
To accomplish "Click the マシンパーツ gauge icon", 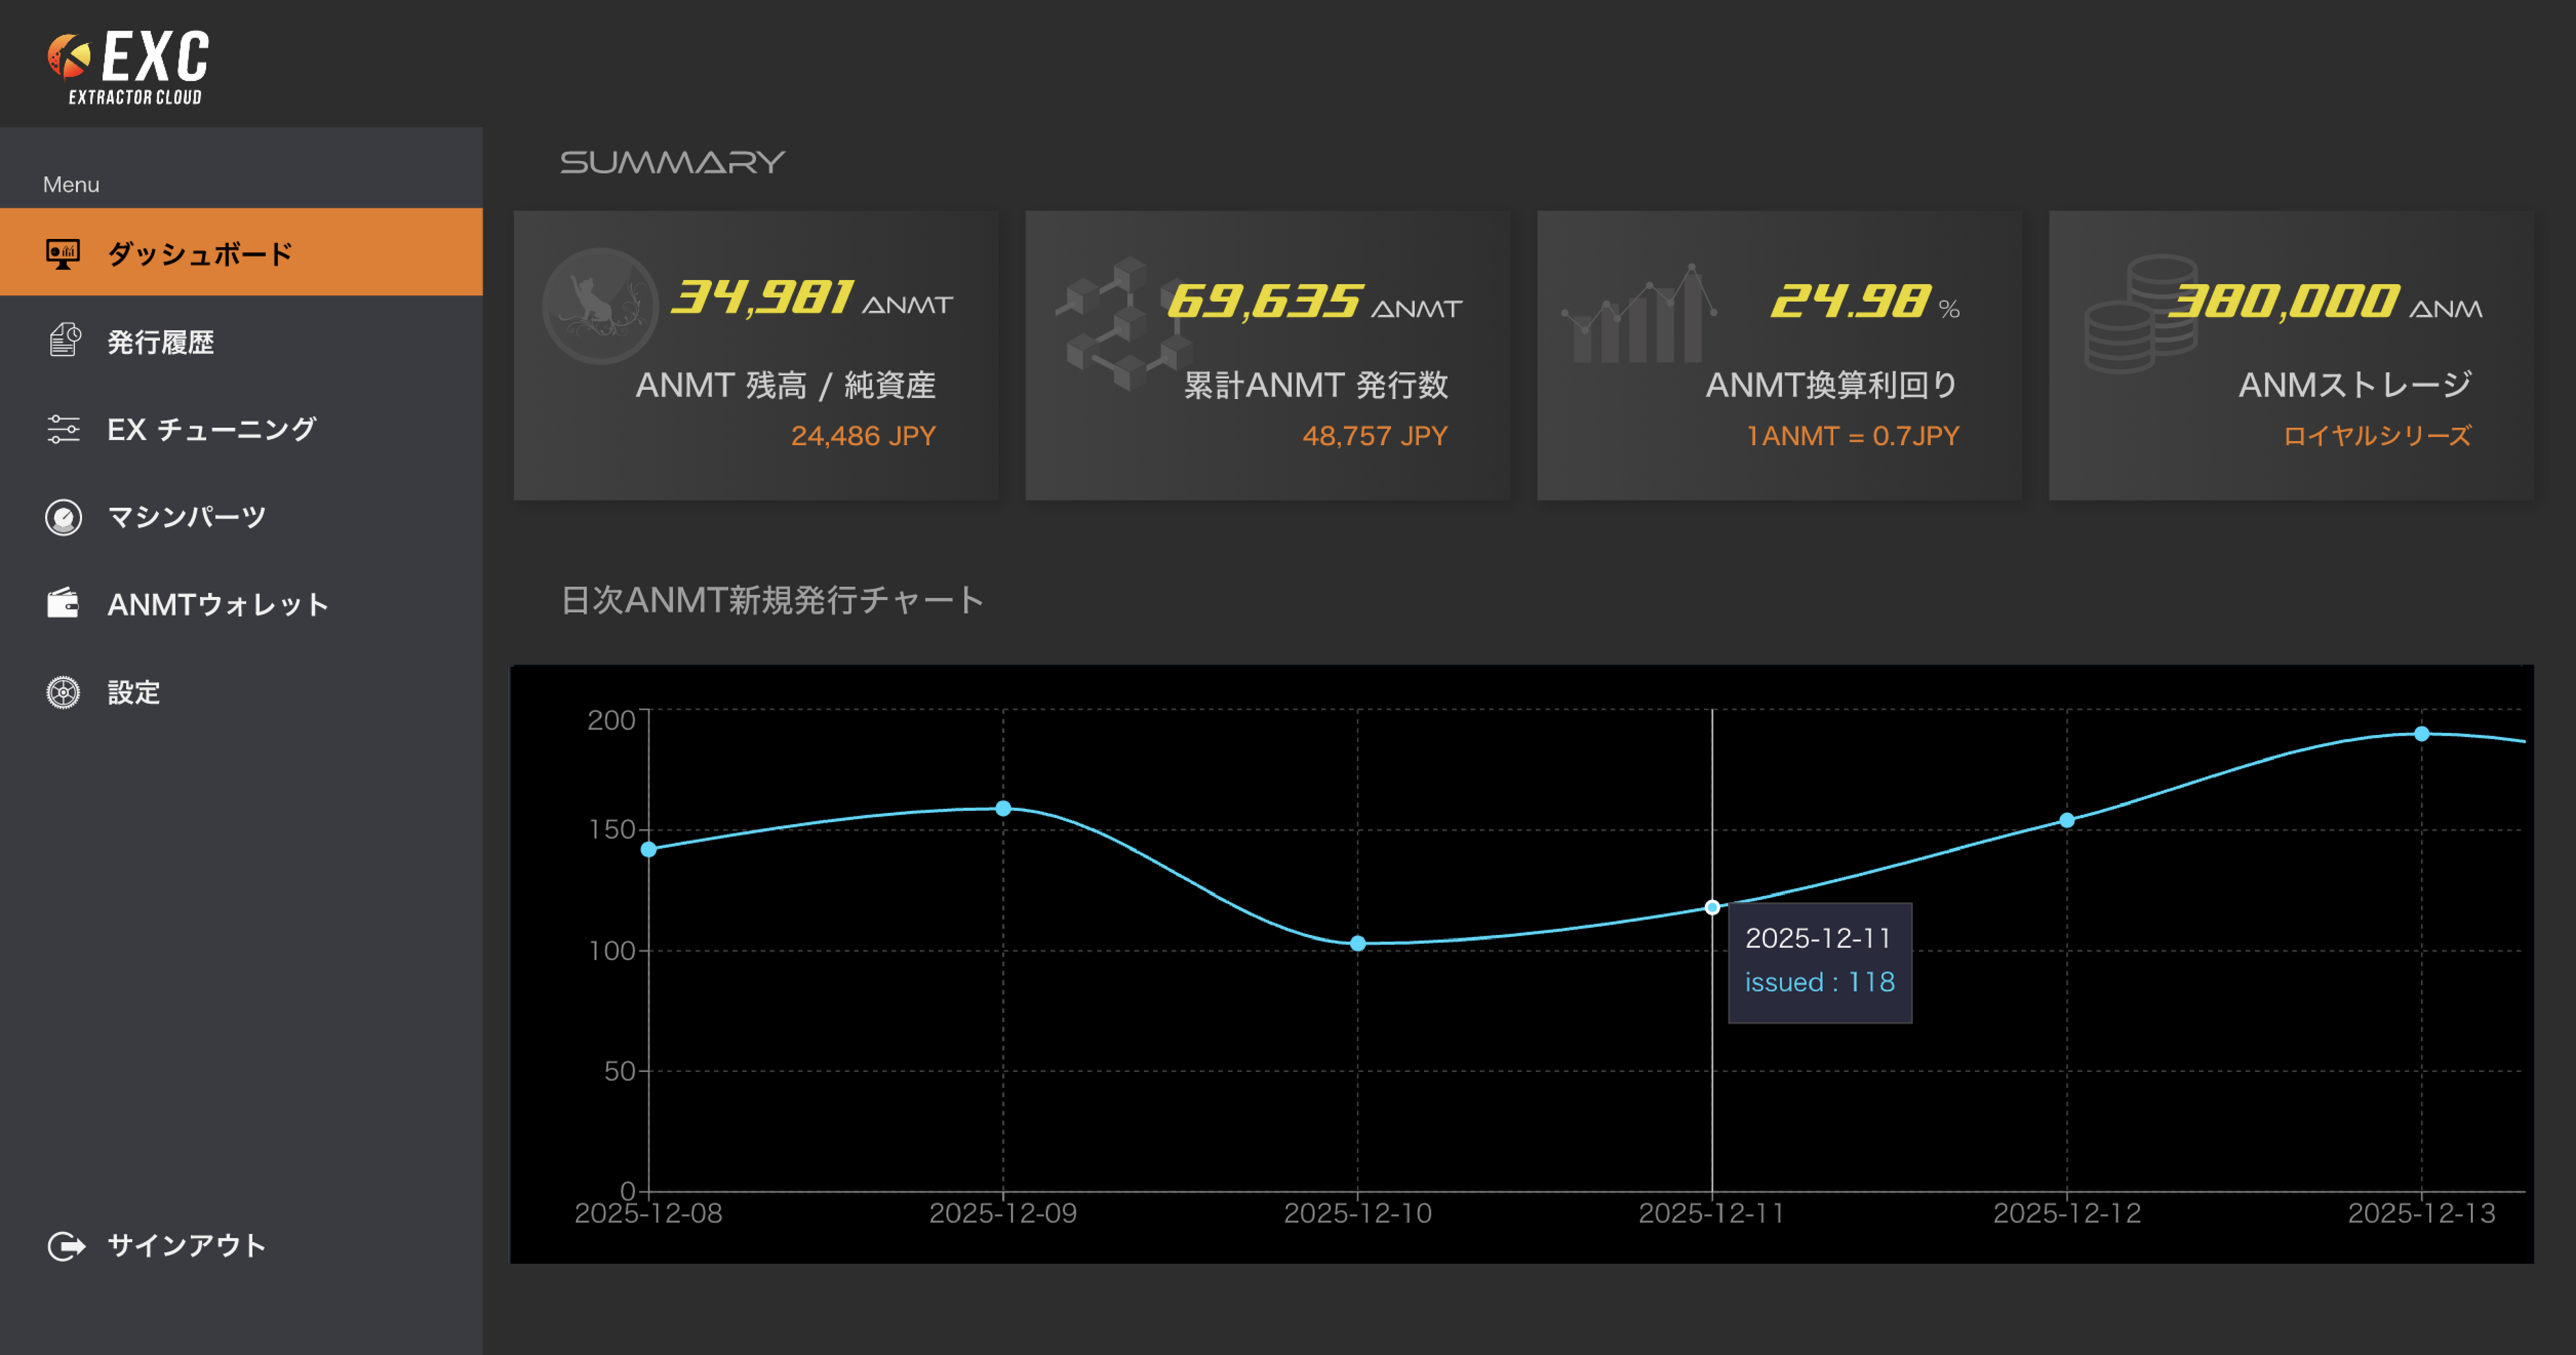I will click(63, 517).
